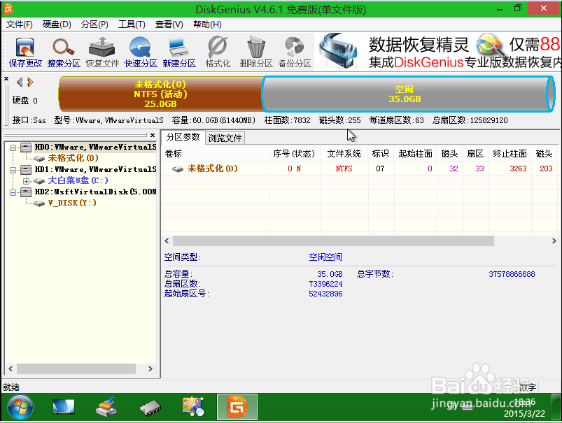Open the 帮助(H) menu

pos(207,24)
